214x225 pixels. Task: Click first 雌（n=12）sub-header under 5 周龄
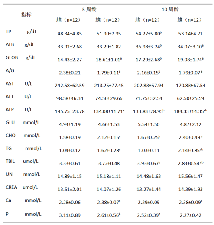(68, 20)
